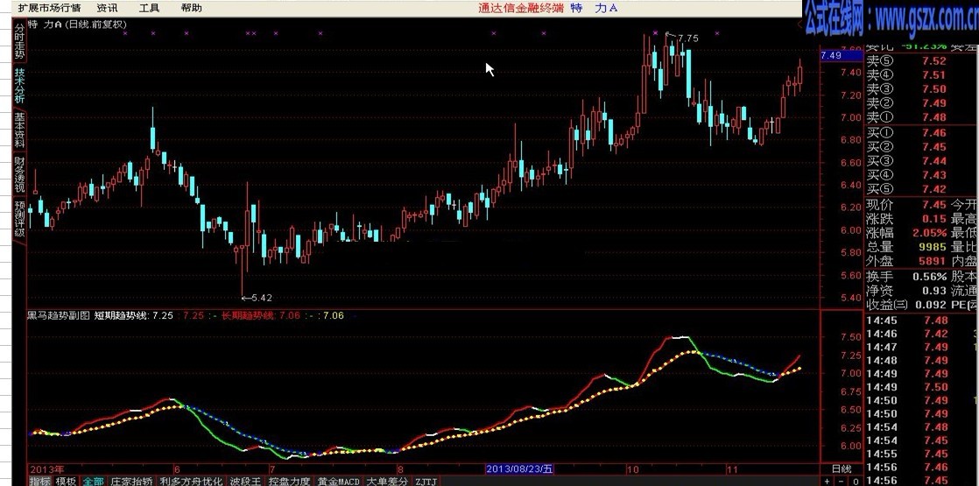Image resolution: width=979 pixels, height=486 pixels.
Task: Select the 2013/08/23/五 date marker
Action: [519, 468]
